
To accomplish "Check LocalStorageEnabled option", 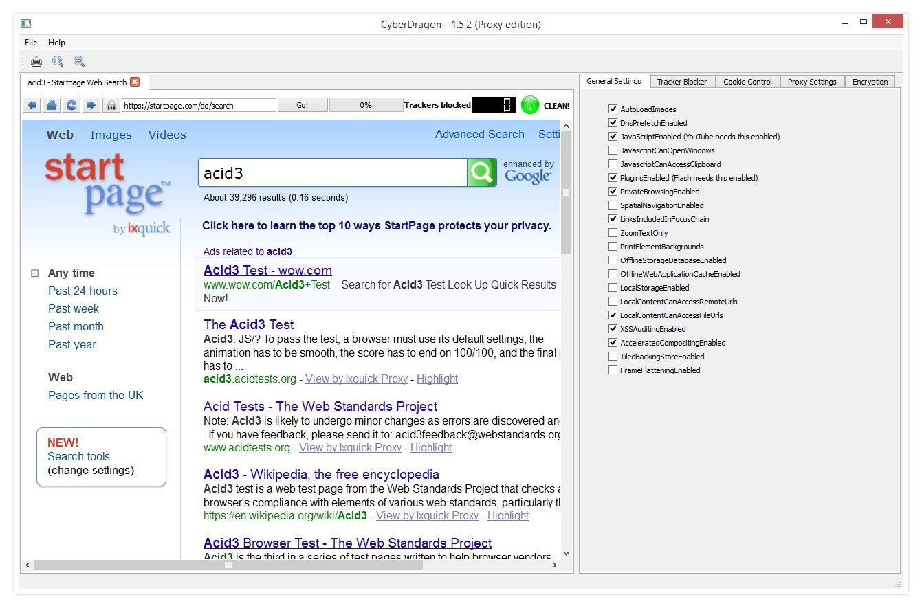I will click(x=613, y=288).
